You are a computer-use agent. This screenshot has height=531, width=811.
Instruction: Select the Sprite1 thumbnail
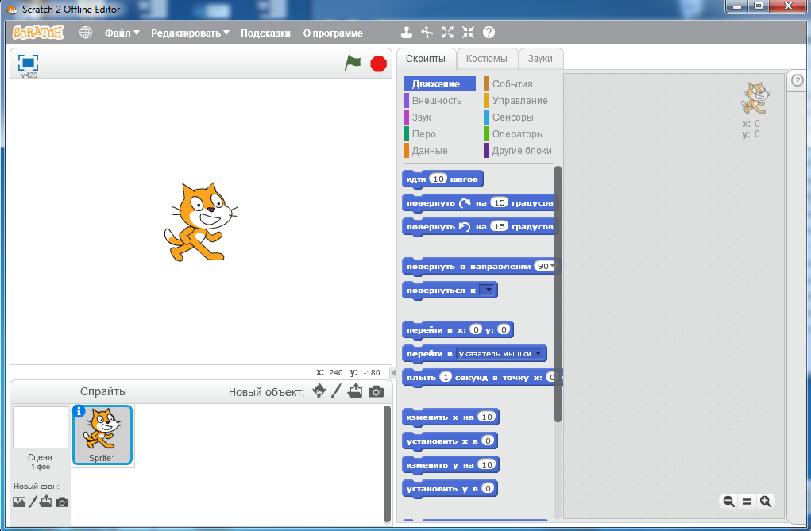pos(102,435)
